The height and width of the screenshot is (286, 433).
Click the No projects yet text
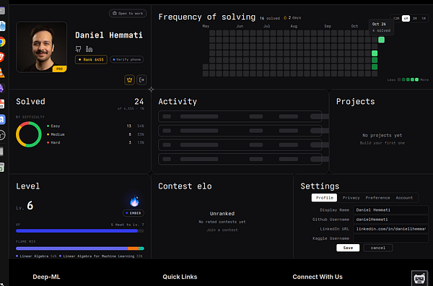coord(382,135)
